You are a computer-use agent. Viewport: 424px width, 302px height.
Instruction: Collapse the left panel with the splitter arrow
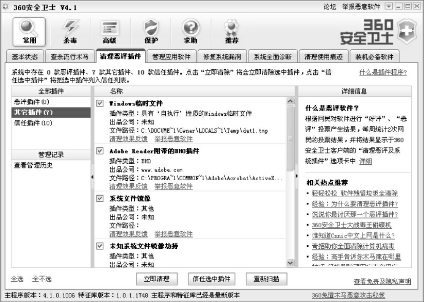92,177
